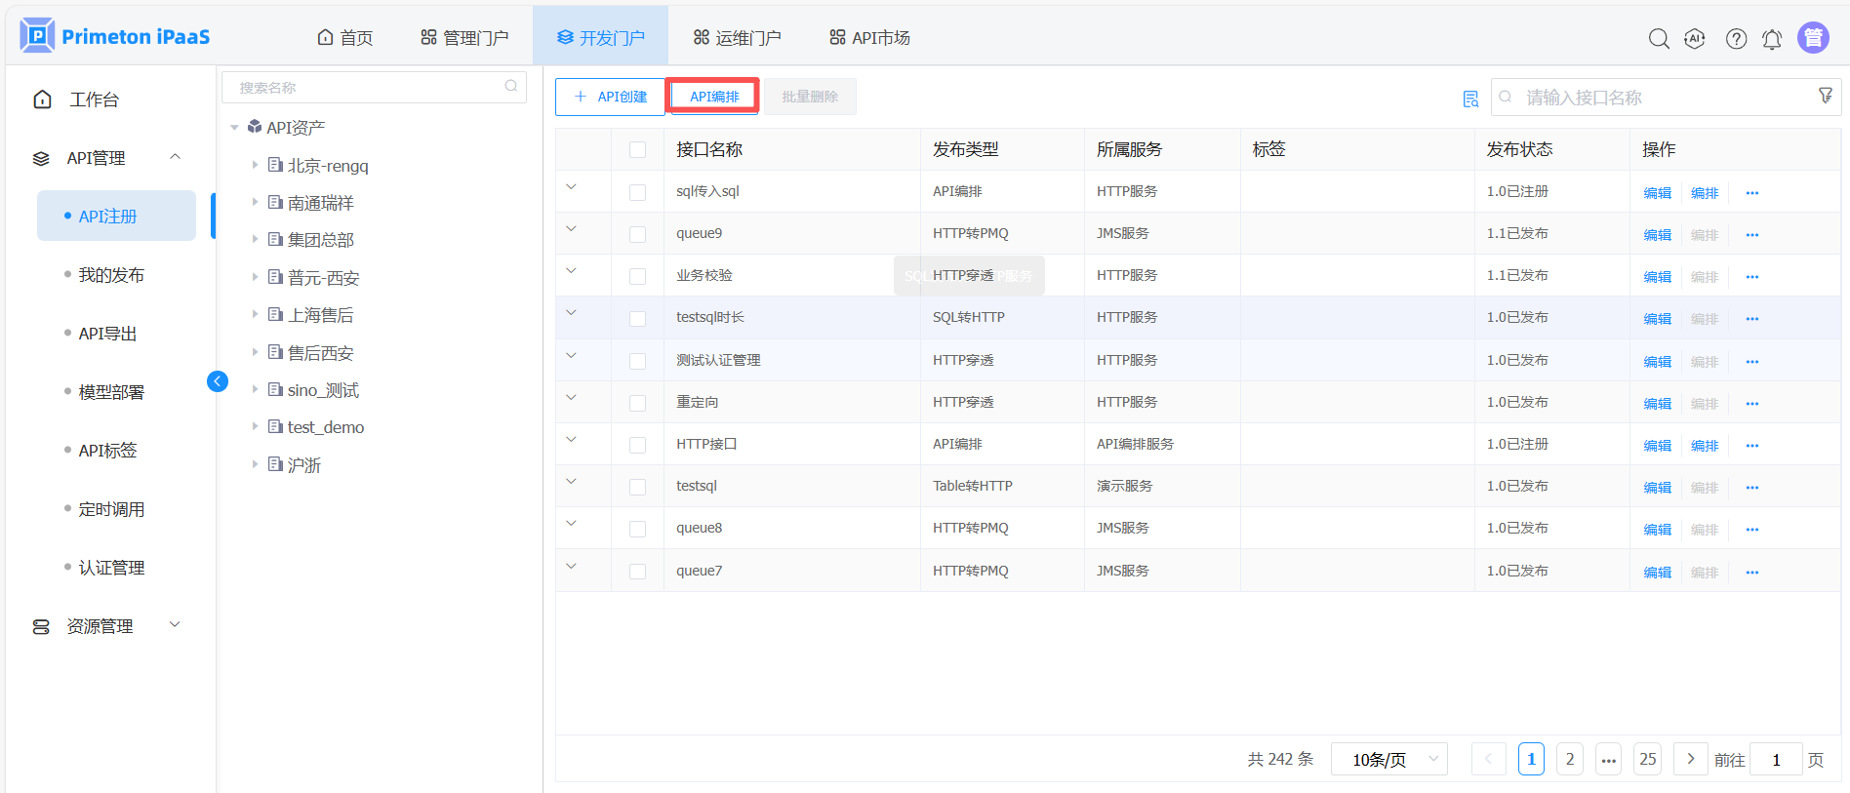Tick the checkbox for sql传入sql row

(637, 192)
